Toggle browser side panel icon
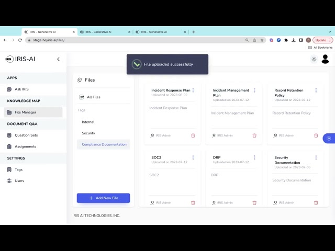The height and width of the screenshot is (251, 335). 301,40
